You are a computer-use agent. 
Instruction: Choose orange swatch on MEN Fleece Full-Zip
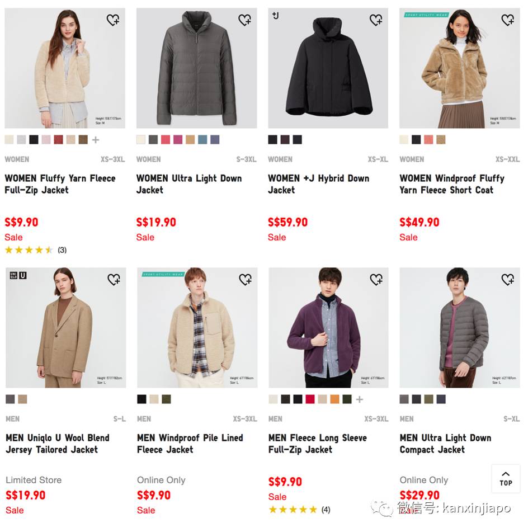click(x=334, y=399)
